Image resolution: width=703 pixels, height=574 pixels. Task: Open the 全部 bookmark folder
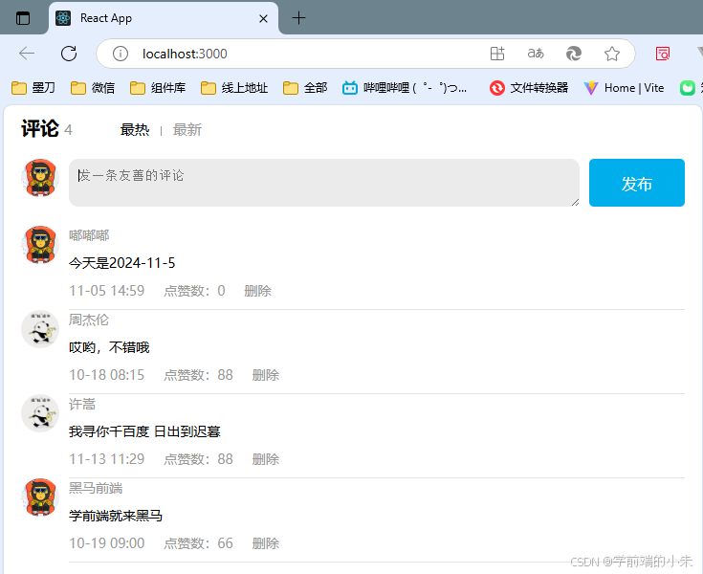coord(305,87)
